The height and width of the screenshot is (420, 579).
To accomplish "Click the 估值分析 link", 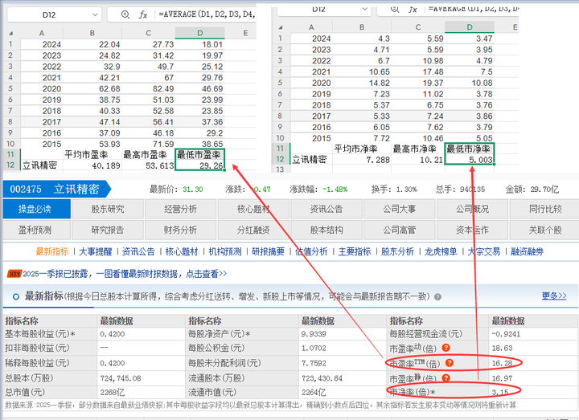I will click(x=311, y=252).
